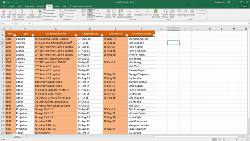Click the Forecast Sheet icon
The width and height of the screenshot is (250, 141).
[x=172, y=14]
